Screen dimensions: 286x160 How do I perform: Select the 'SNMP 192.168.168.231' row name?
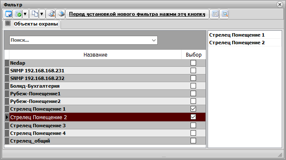(37, 71)
